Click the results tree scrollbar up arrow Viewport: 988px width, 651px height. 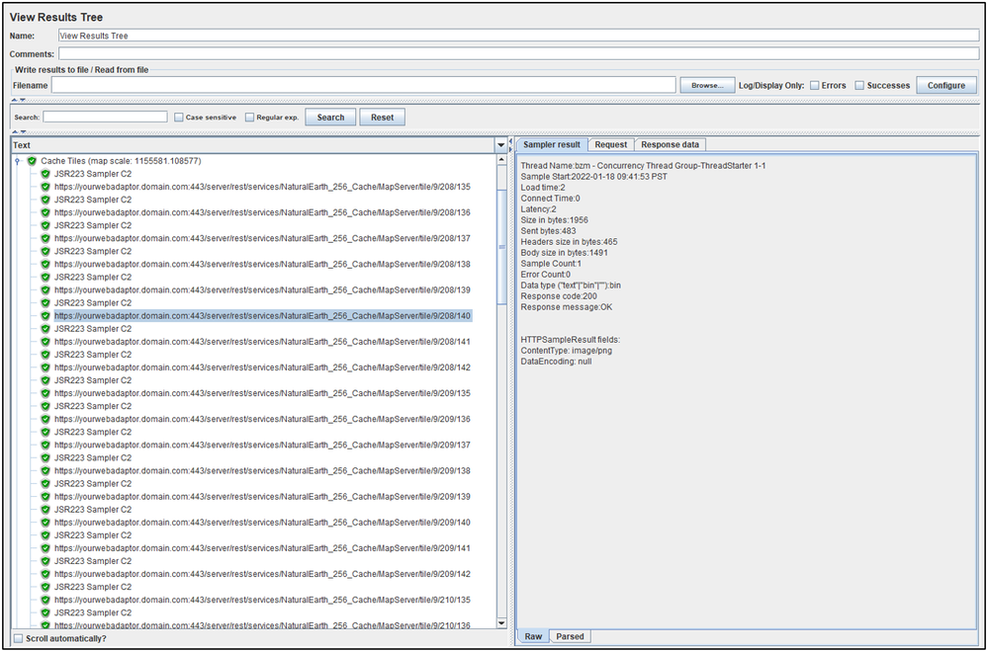[x=502, y=160]
